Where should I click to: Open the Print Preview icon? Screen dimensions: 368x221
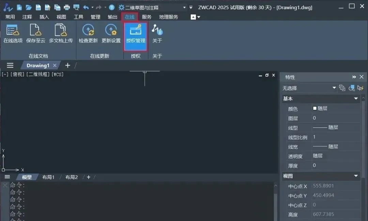pos(76,7)
